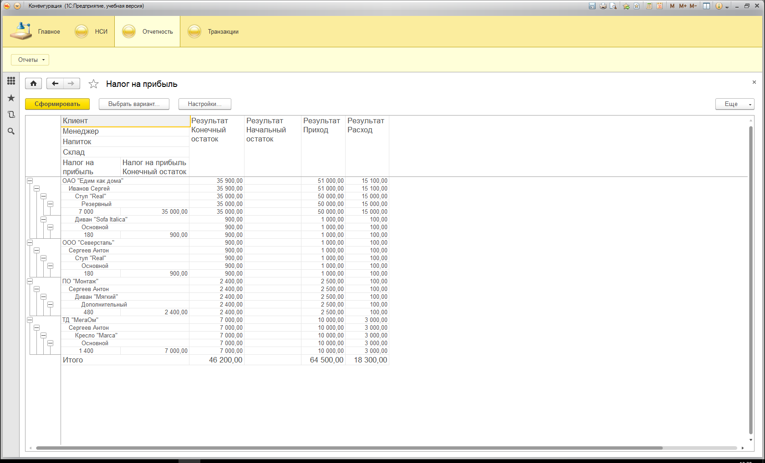Select the Результат Расход column header
Viewport: 765px width, 463px height.
(x=367, y=146)
